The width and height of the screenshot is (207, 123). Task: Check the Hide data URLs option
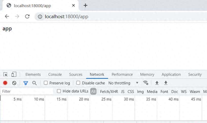(59, 91)
